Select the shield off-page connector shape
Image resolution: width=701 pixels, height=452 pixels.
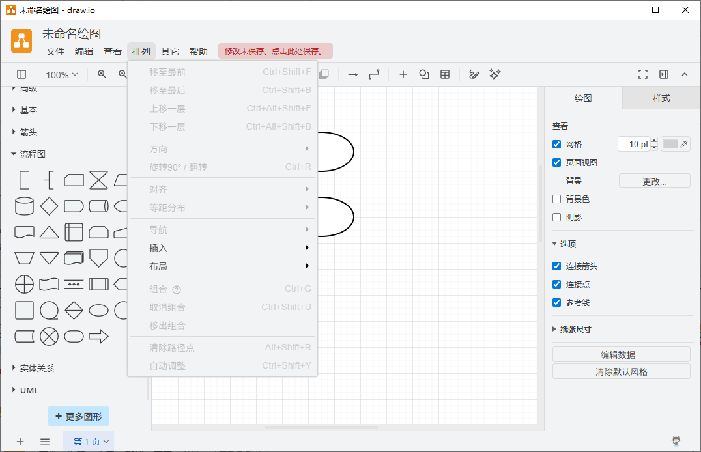click(98, 258)
